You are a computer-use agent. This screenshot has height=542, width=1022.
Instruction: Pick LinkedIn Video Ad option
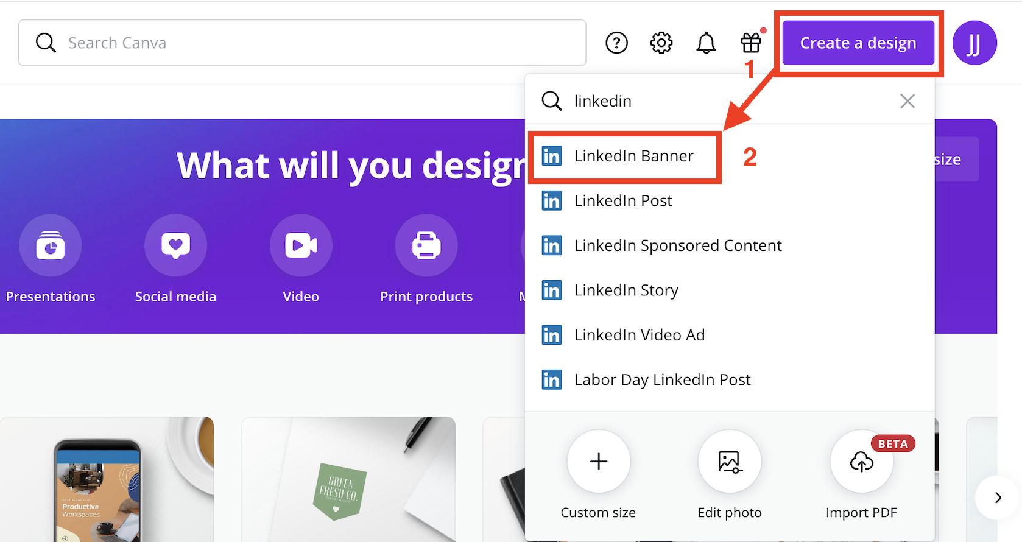tap(730, 335)
